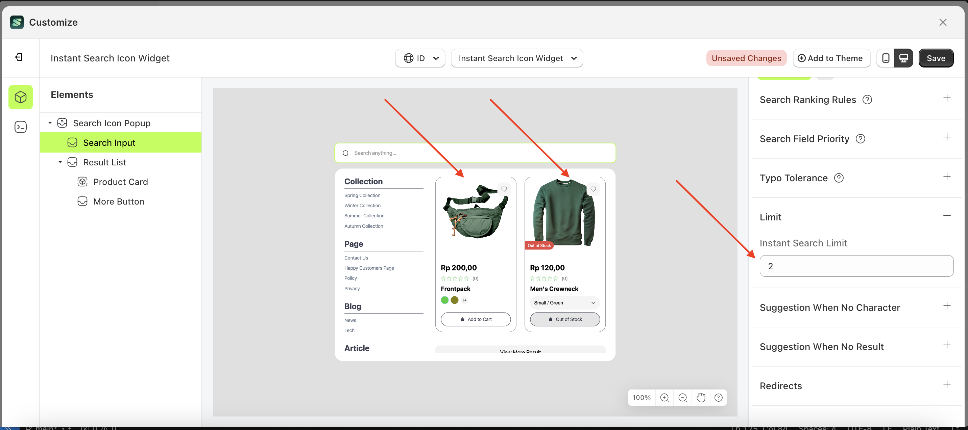Click Add to Theme button
The height and width of the screenshot is (430, 968).
831,58
